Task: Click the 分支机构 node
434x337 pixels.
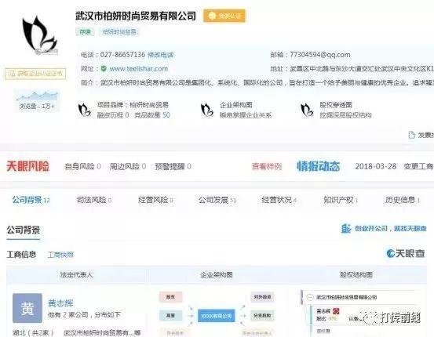Action: click(x=262, y=315)
